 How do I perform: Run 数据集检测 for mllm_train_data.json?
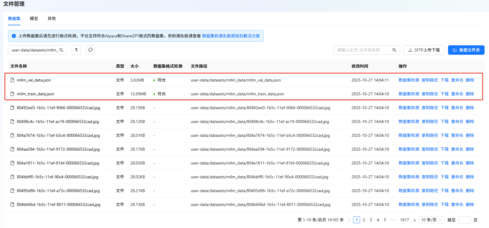[x=408, y=94]
